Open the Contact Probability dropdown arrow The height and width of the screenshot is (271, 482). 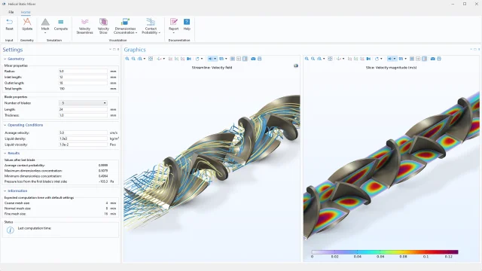tap(159, 32)
